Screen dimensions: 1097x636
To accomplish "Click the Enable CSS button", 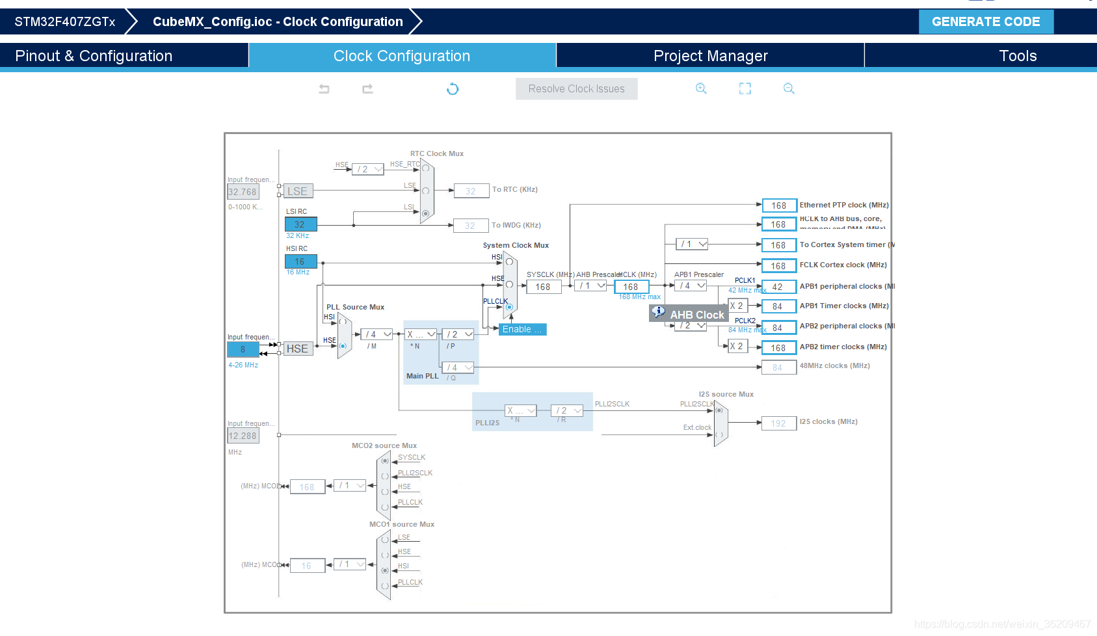I will click(x=522, y=329).
